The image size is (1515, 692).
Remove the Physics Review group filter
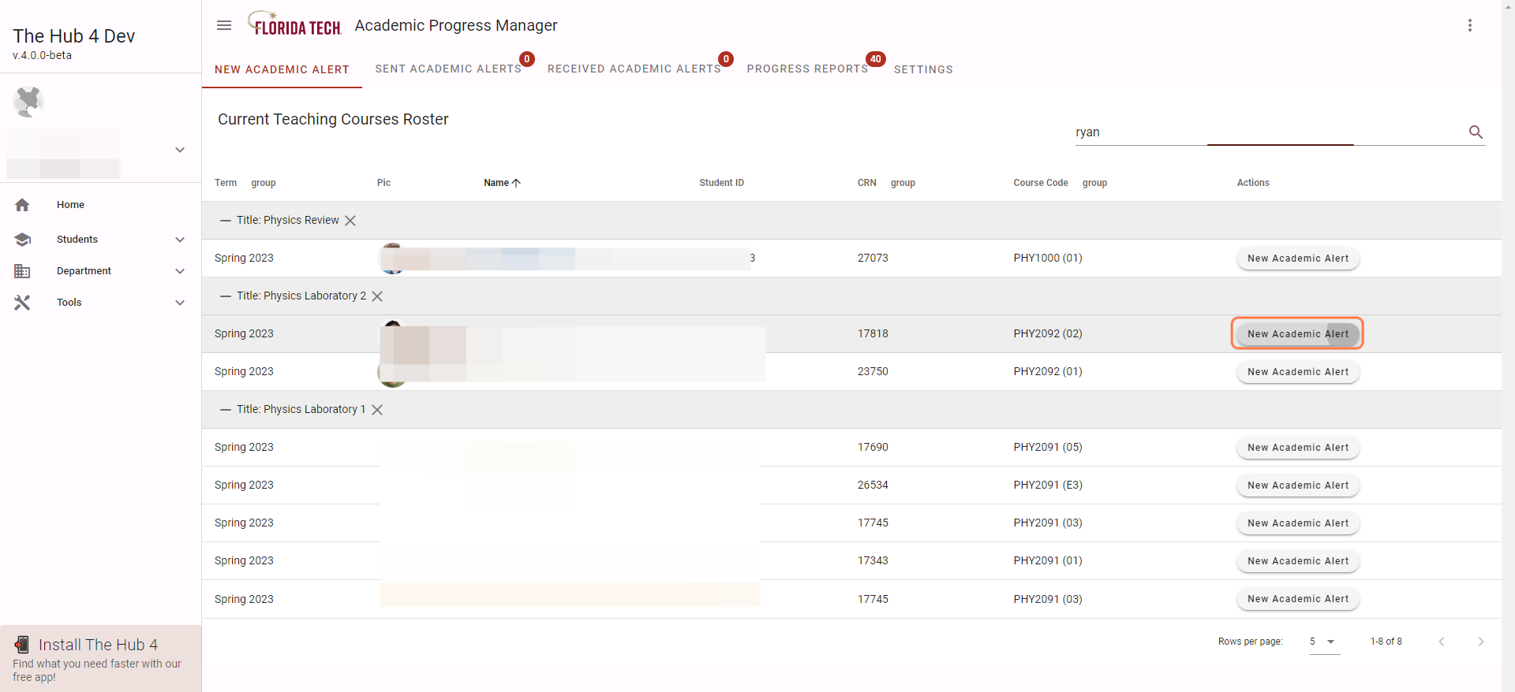[350, 221]
